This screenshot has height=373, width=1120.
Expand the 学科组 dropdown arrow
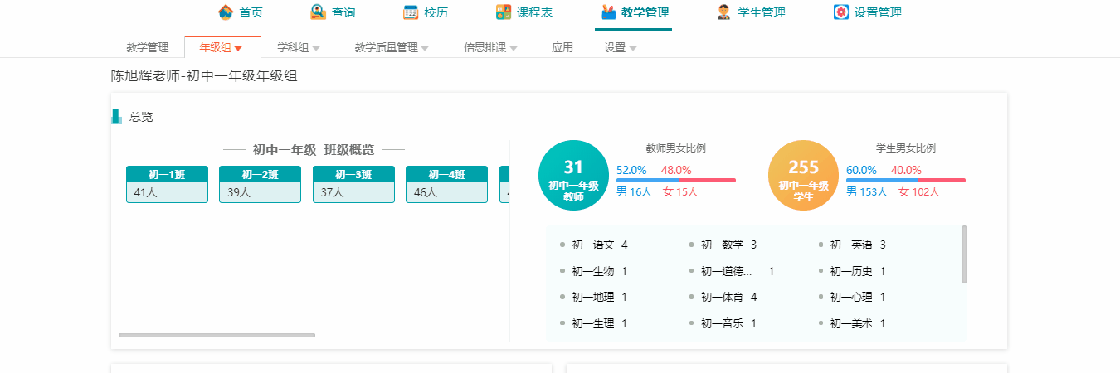coord(316,48)
